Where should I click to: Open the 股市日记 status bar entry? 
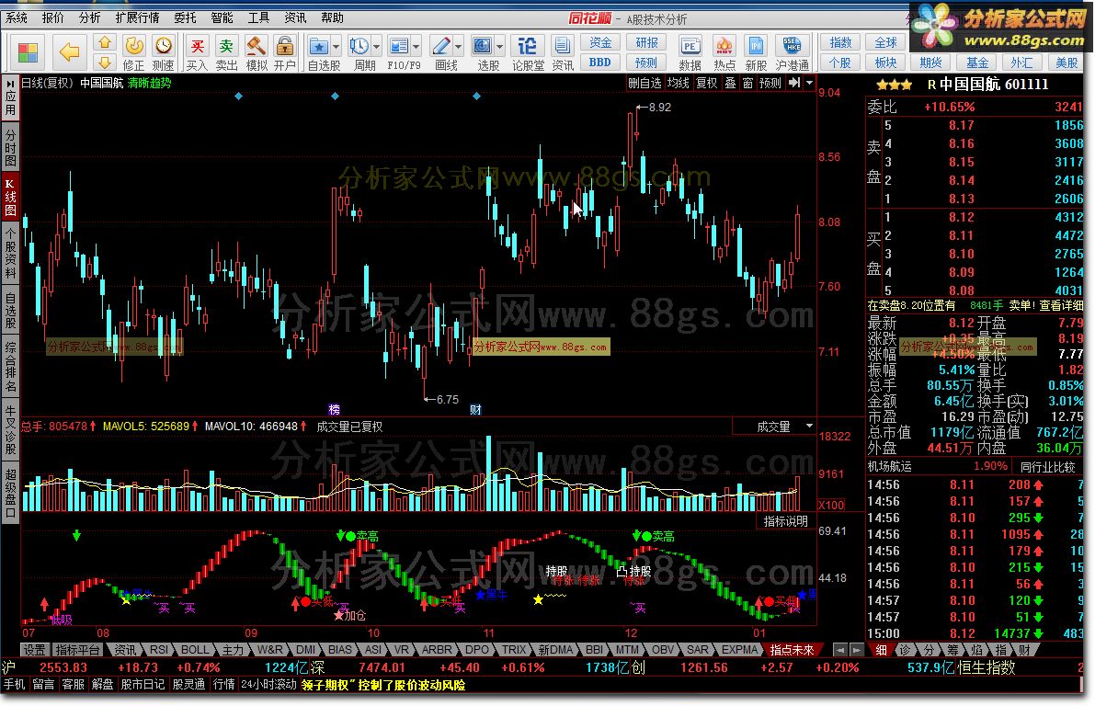[x=143, y=684]
